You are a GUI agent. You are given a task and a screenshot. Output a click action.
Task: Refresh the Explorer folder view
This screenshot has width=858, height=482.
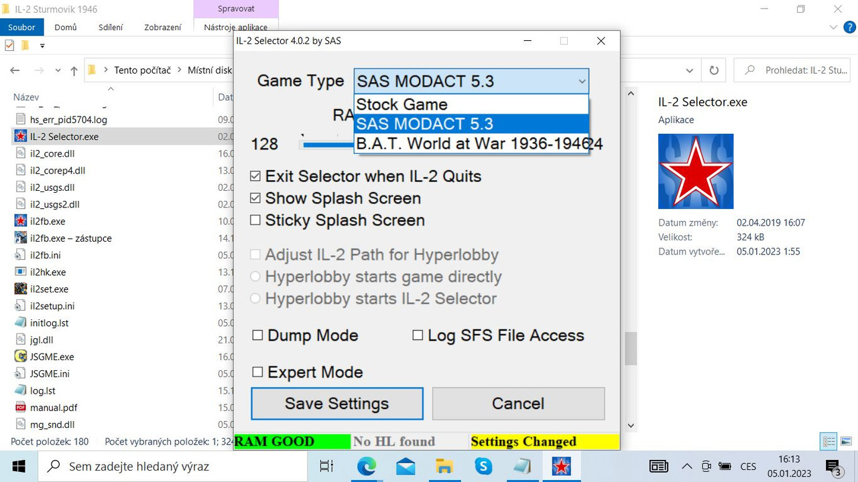pos(714,70)
